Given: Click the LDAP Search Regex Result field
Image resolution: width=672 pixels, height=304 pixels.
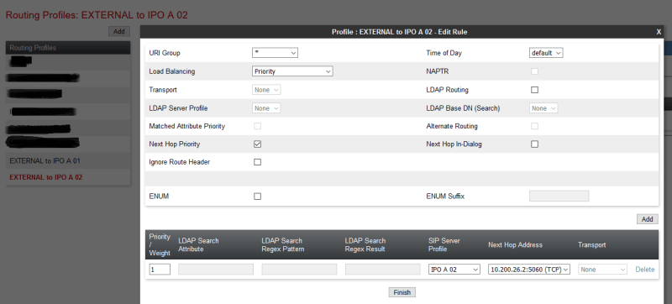Looking at the screenshot, I should tap(383, 270).
